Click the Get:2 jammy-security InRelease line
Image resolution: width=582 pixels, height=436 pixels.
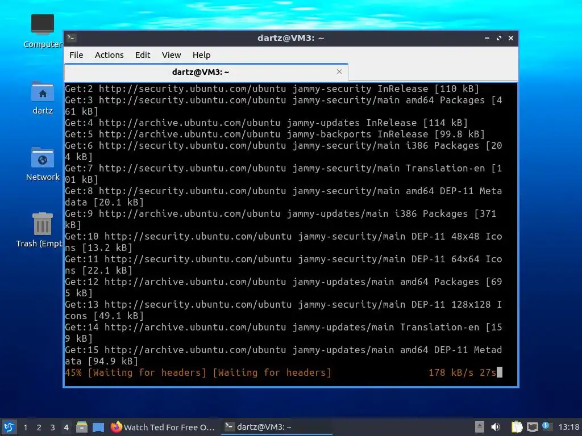[272, 89]
